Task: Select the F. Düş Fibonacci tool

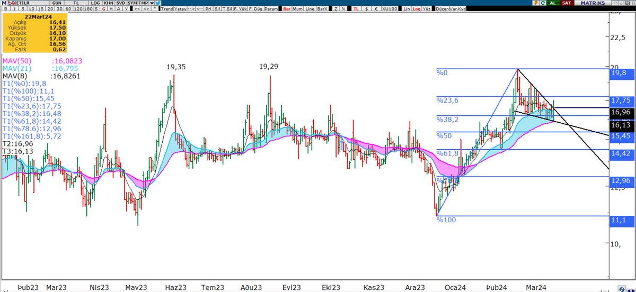Action: 255,9
